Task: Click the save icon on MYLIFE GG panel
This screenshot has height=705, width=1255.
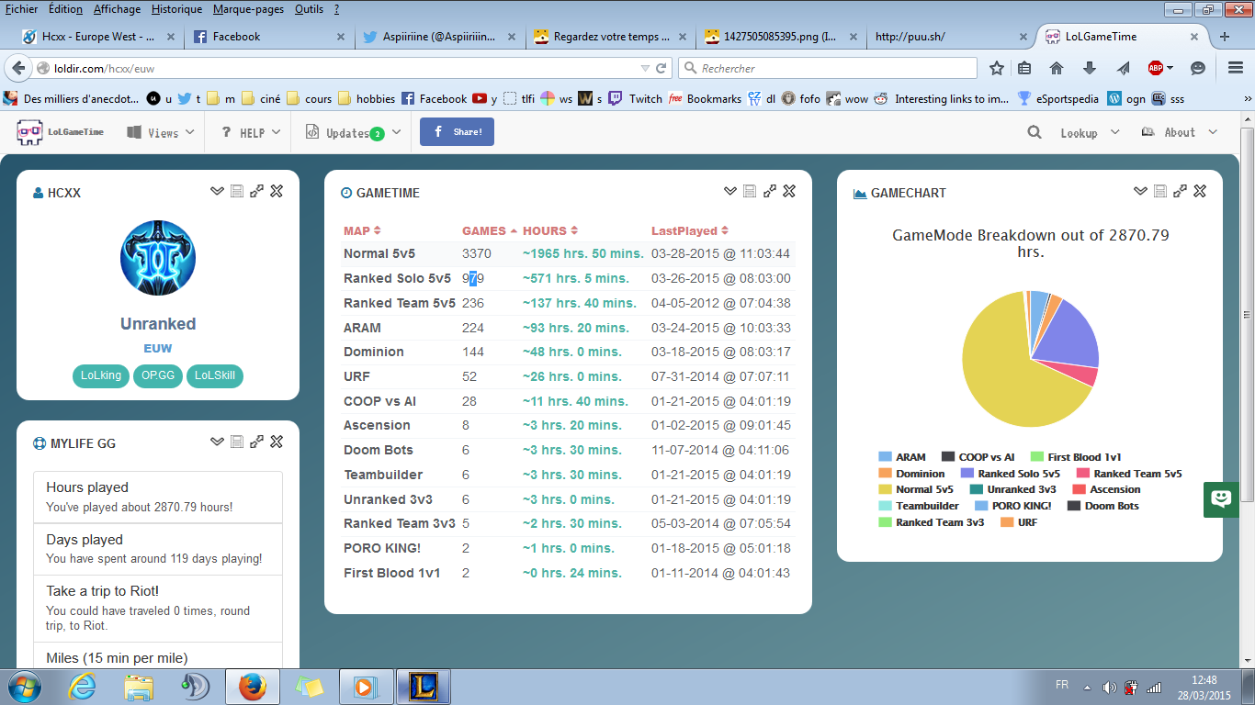Action: tap(237, 442)
